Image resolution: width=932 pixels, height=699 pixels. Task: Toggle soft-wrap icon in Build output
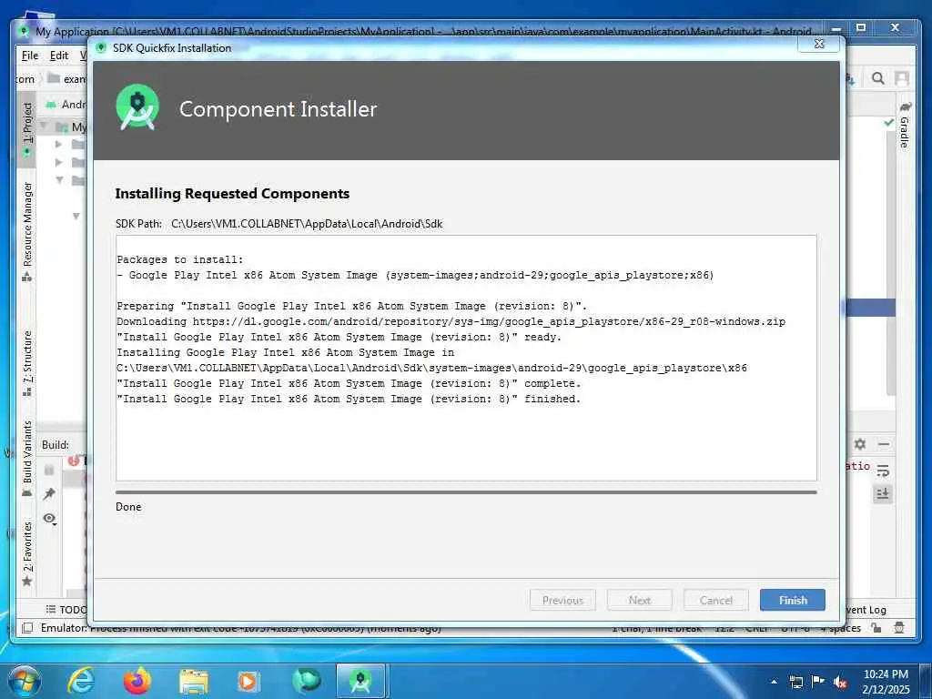tap(883, 471)
